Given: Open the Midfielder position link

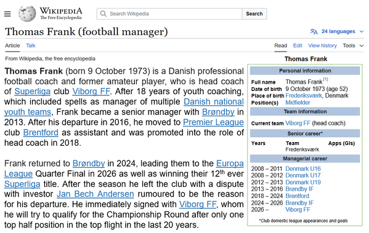Looking at the screenshot, I should [298, 103].
